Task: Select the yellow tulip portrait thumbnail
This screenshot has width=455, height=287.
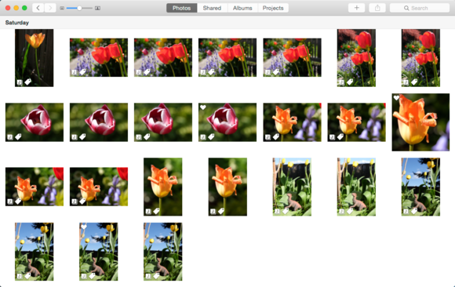Action: pyautogui.click(x=35, y=58)
